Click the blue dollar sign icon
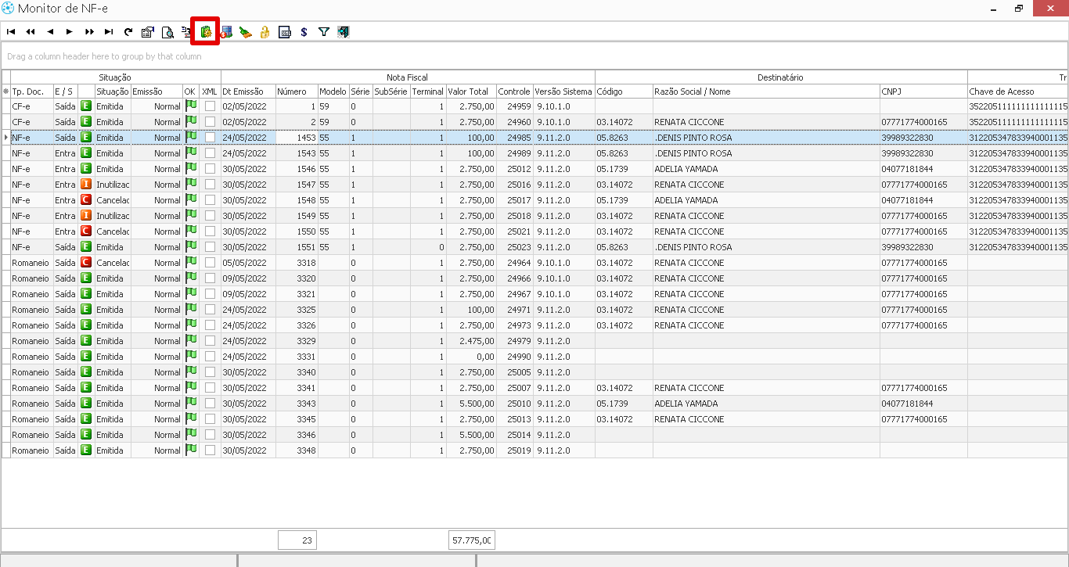The image size is (1069, 567). click(x=304, y=32)
